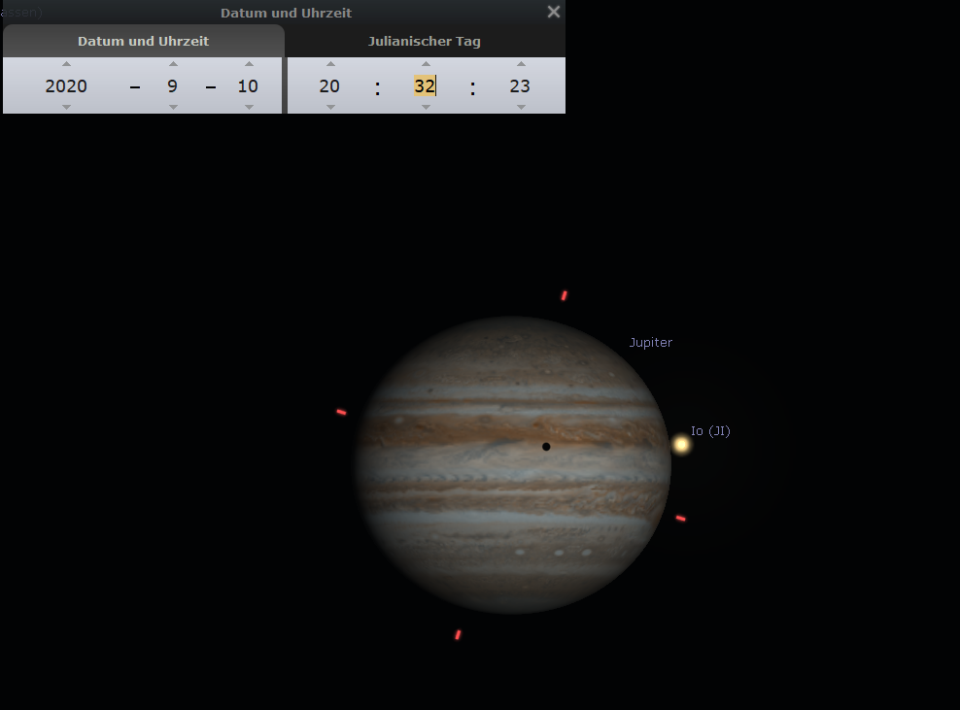
Task: Increase the month value 9
Action: 173,64
